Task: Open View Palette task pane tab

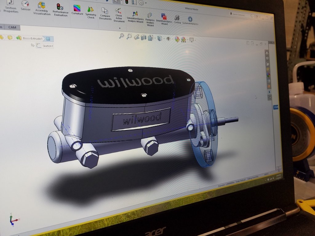Action: point(268,69)
